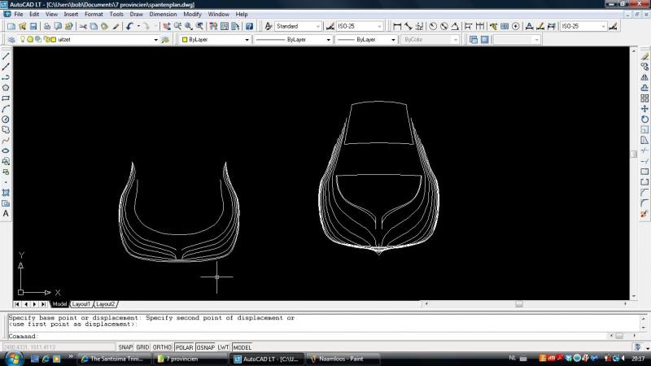
Task: Toggle POLAR tracking in status bar
Action: tap(184, 347)
